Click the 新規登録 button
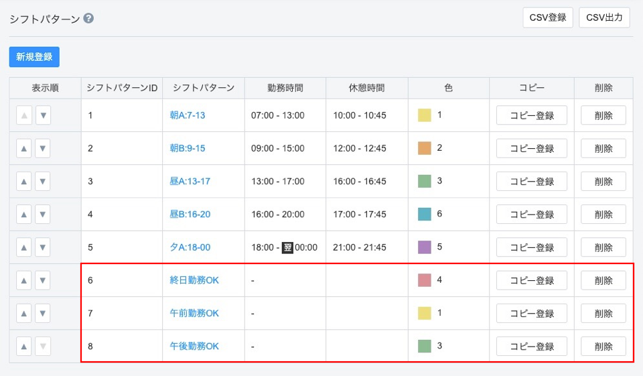 click(x=34, y=57)
